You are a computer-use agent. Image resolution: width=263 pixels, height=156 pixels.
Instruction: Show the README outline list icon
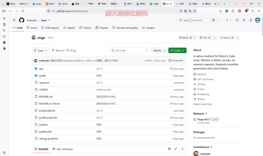point(182,149)
